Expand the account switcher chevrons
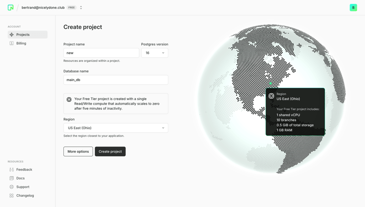Image resolution: width=365 pixels, height=207 pixels. pos(81,8)
